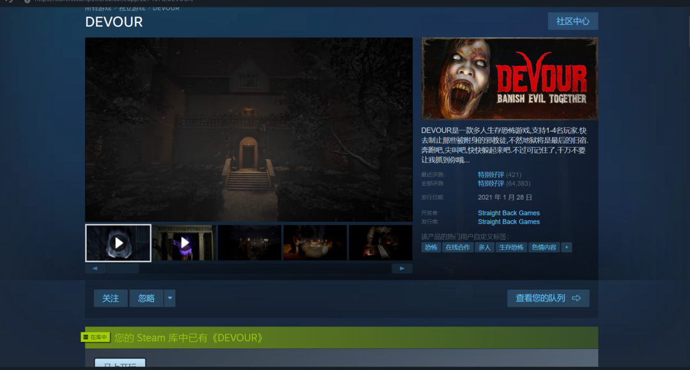Click the 生存恐怖 tag

(511, 247)
